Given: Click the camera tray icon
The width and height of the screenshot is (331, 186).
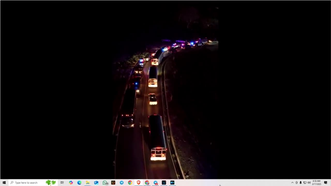Looking at the screenshot, I should [297, 183].
